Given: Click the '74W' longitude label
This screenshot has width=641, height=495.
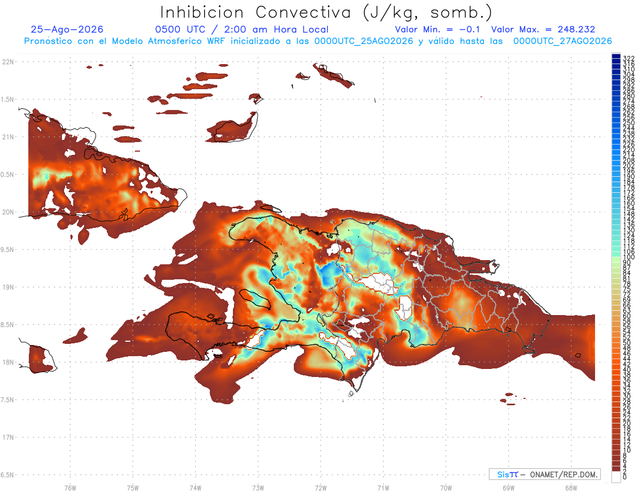Looking at the screenshot, I should [x=196, y=488].
